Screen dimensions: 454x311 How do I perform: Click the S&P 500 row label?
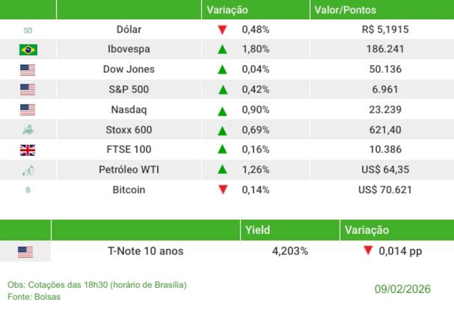[x=129, y=89]
